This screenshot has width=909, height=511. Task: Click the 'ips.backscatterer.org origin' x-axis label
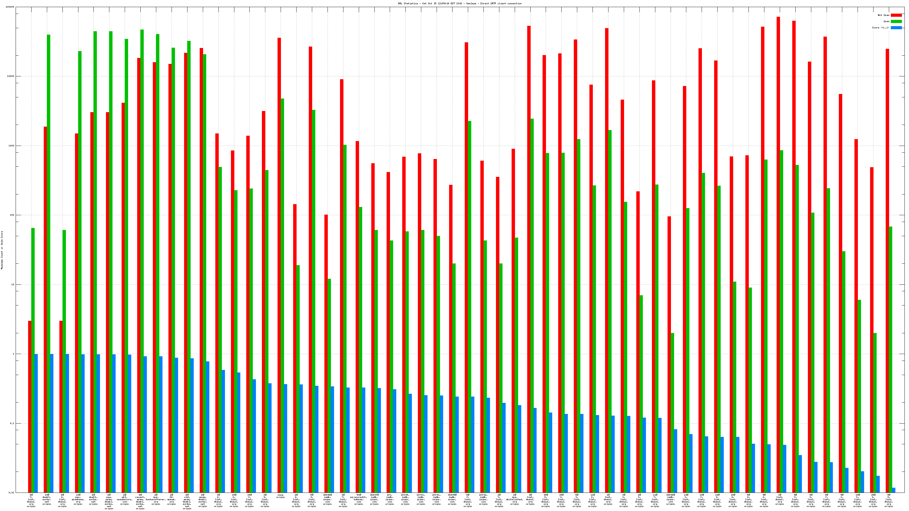[x=156, y=499]
